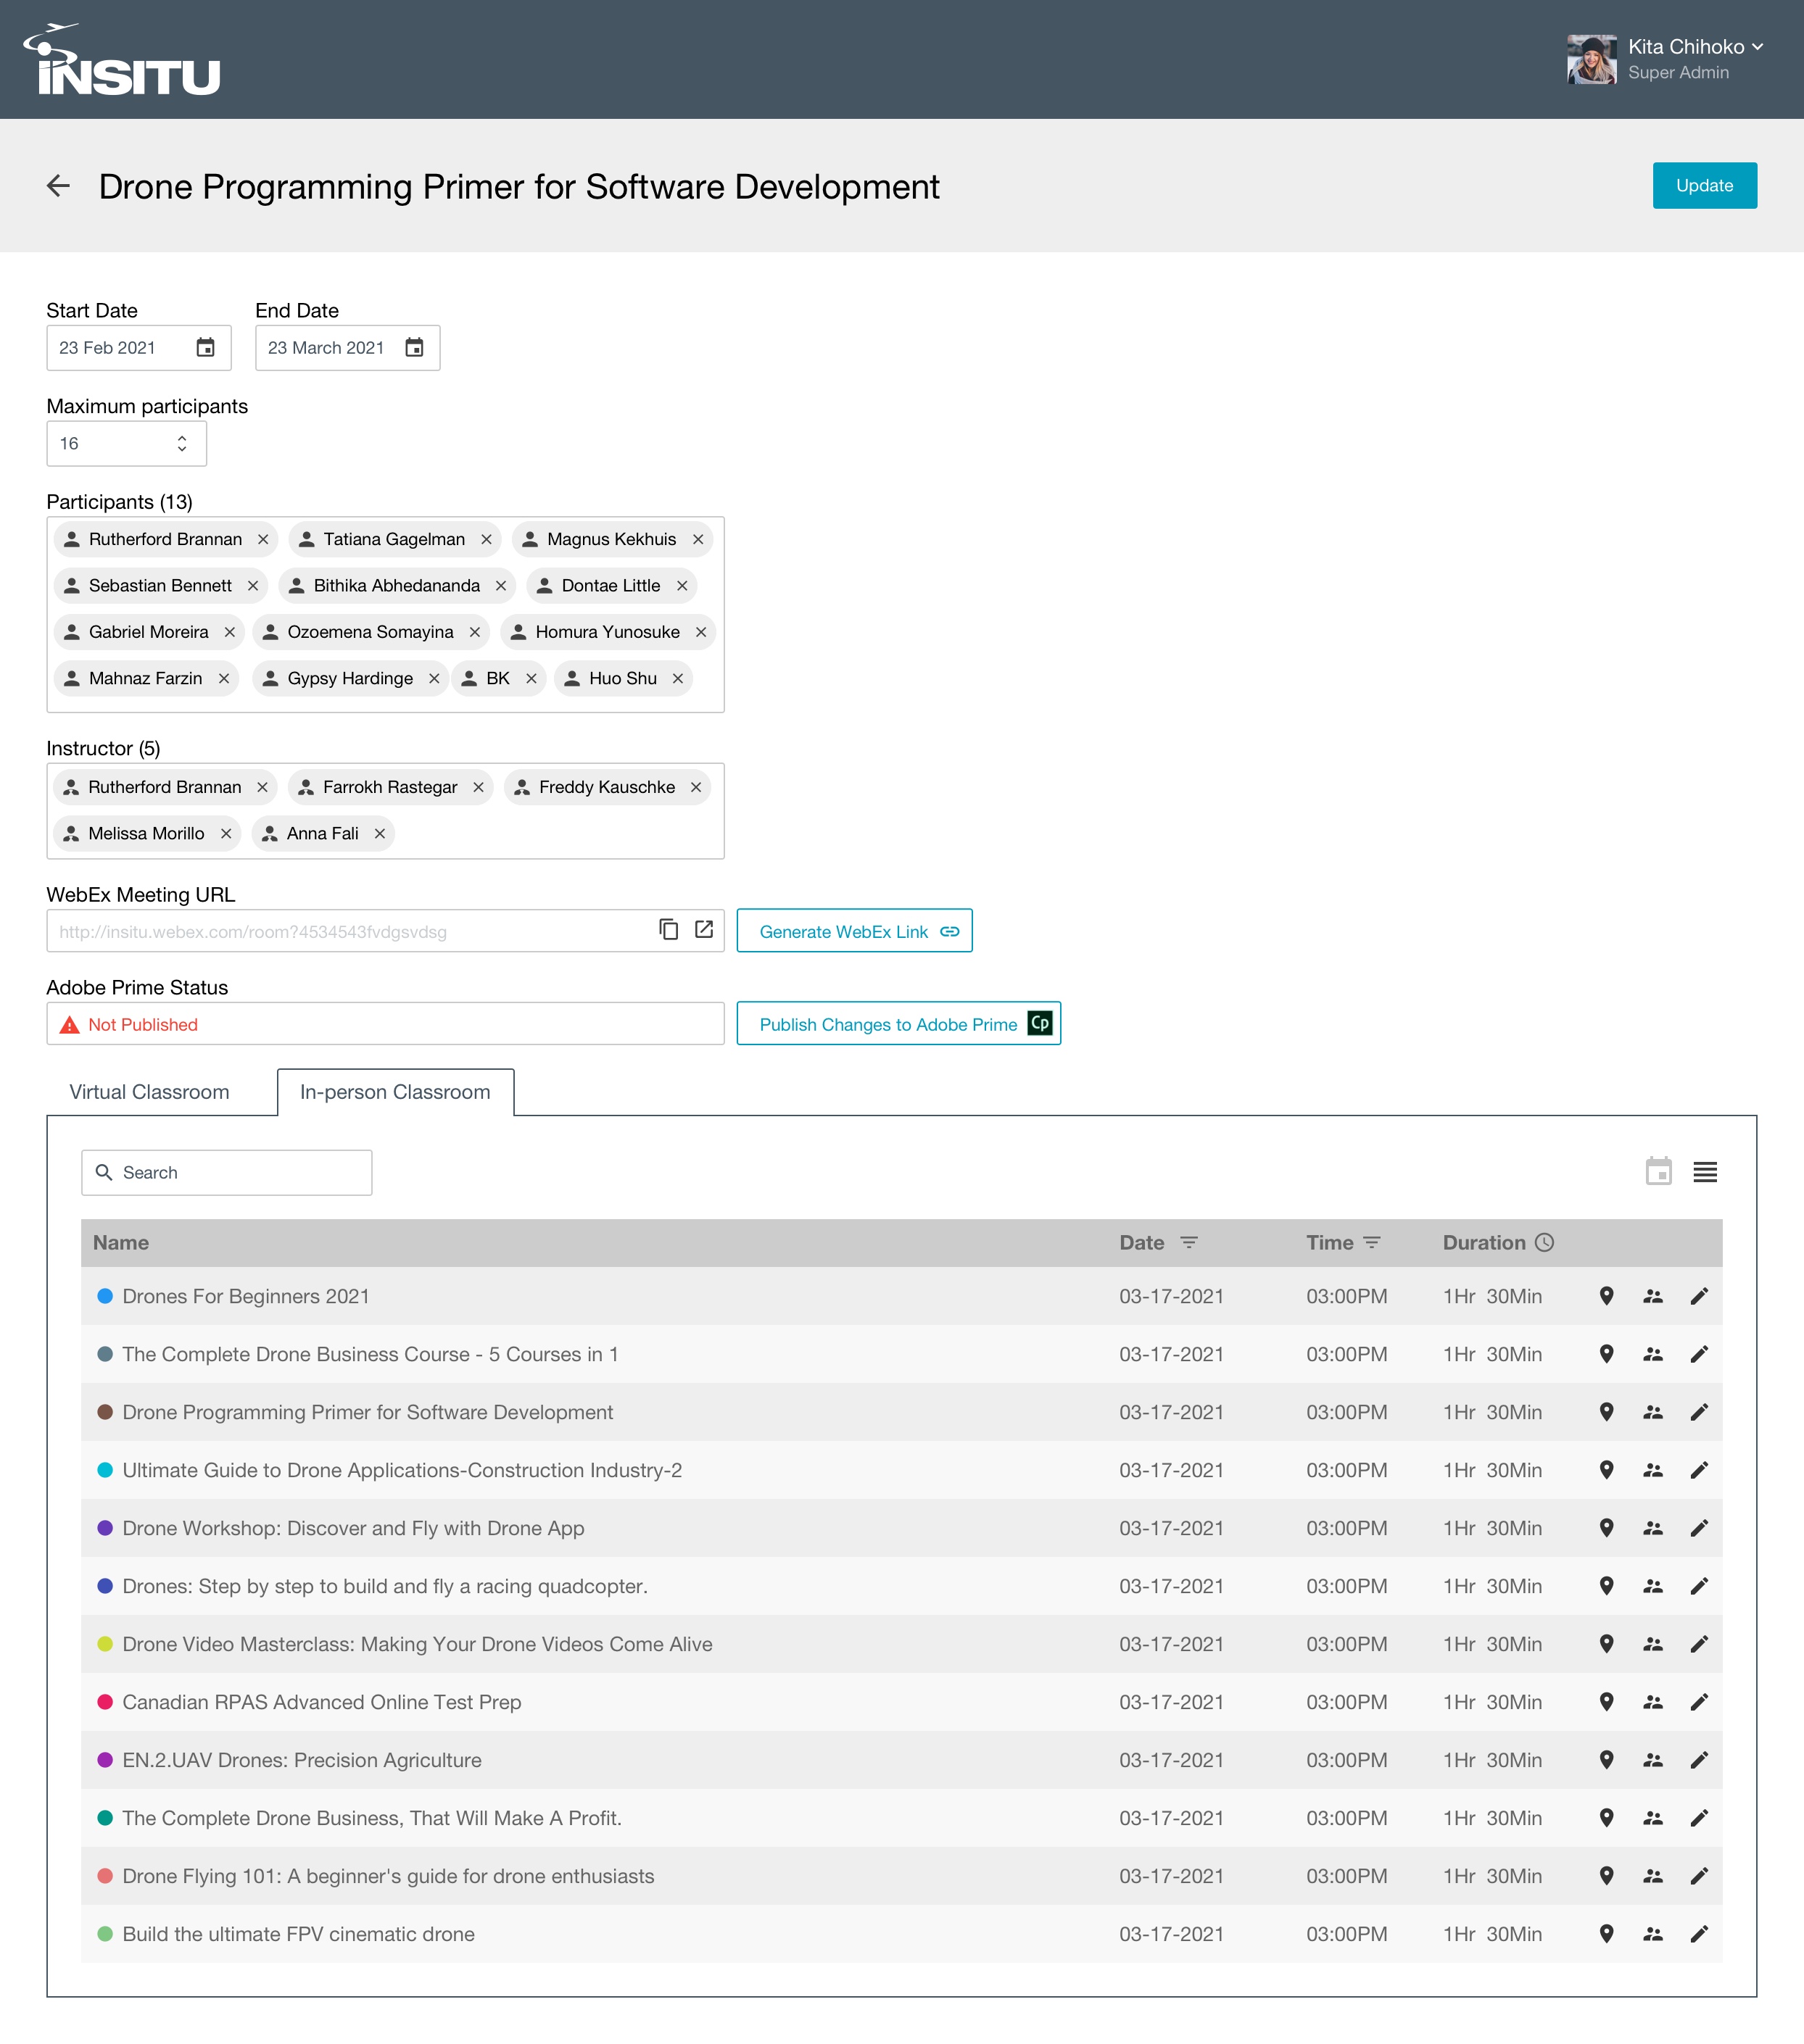
Task: Remove participant Tatiana Gagelman
Action: (x=487, y=539)
